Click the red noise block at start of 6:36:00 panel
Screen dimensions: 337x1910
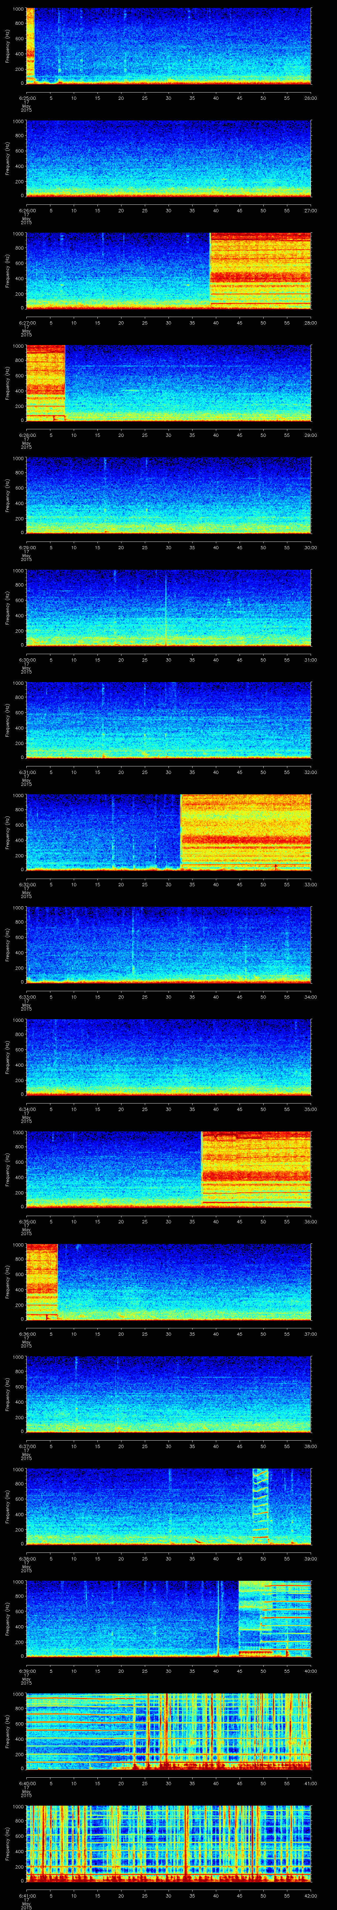click(41, 1282)
